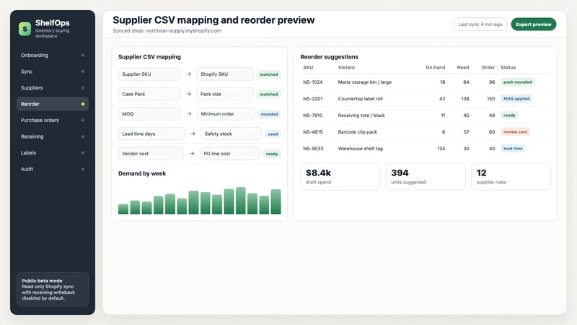Click the arrow between Supplier SKU and Shopify SKU
The width and height of the screenshot is (577, 325).
(x=189, y=74)
